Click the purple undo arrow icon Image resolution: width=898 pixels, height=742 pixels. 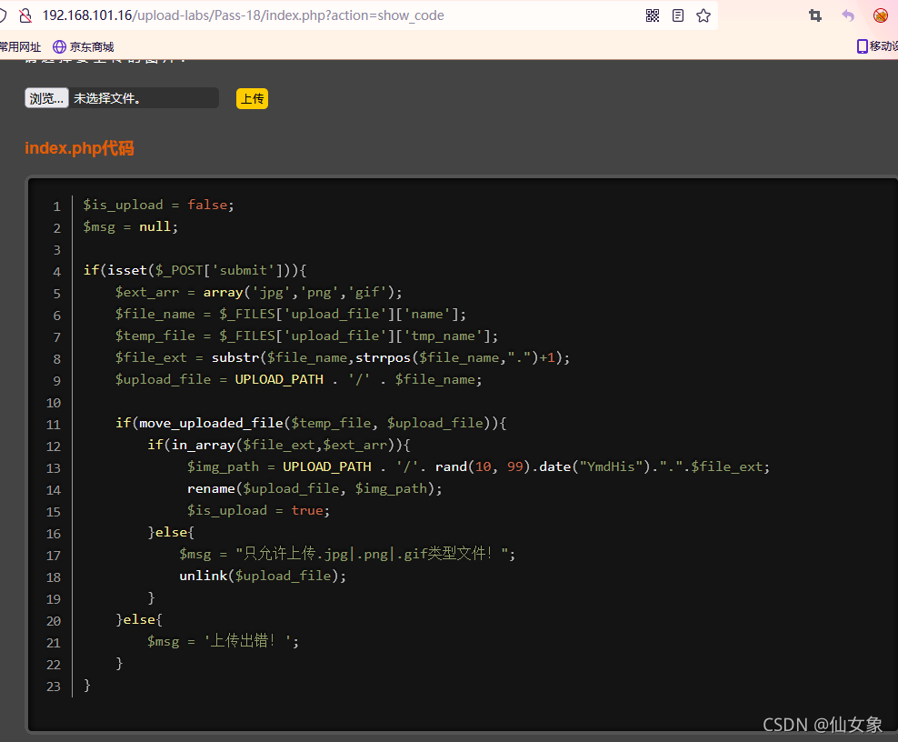[848, 15]
